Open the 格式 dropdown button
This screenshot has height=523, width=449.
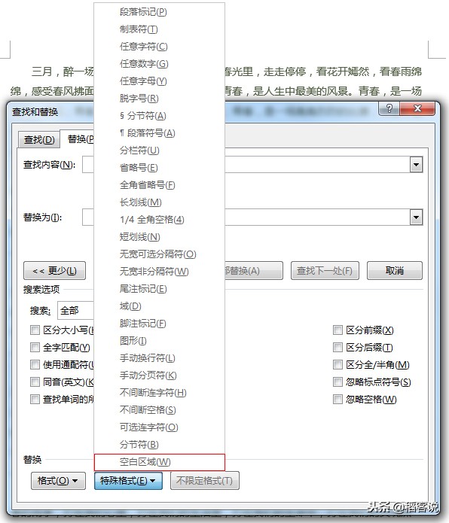58,481
